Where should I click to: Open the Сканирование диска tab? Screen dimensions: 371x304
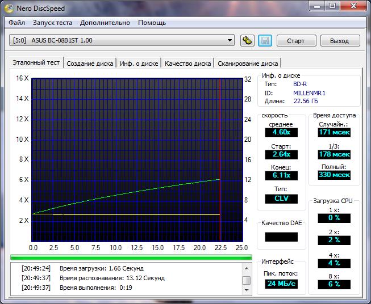[x=248, y=64]
